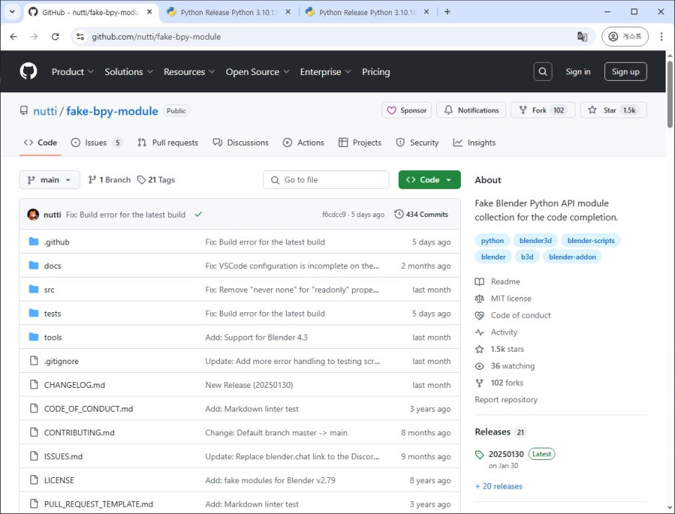Reload the page with refresh icon
This screenshot has width=675, height=514.
[x=55, y=37]
